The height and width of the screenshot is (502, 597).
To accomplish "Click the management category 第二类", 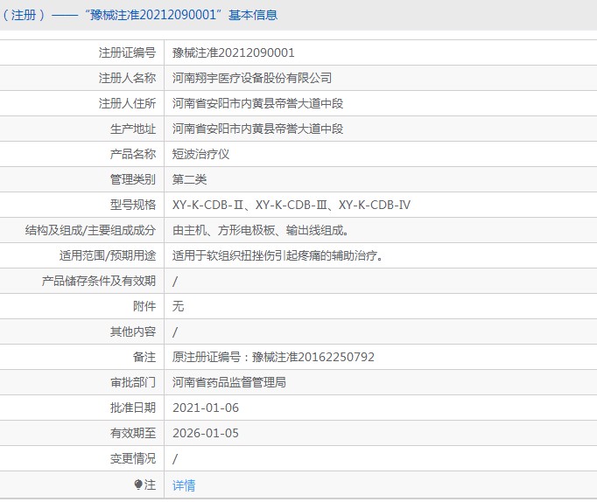I will (189, 179).
